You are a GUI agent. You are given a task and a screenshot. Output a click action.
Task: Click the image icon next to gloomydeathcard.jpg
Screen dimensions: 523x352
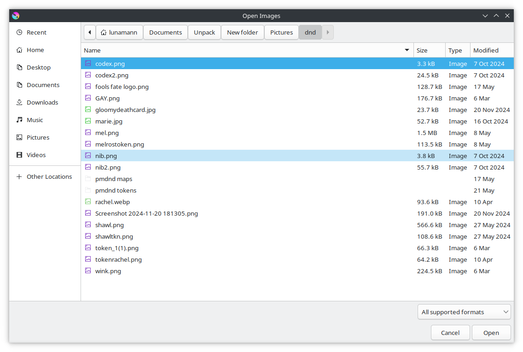(x=88, y=110)
